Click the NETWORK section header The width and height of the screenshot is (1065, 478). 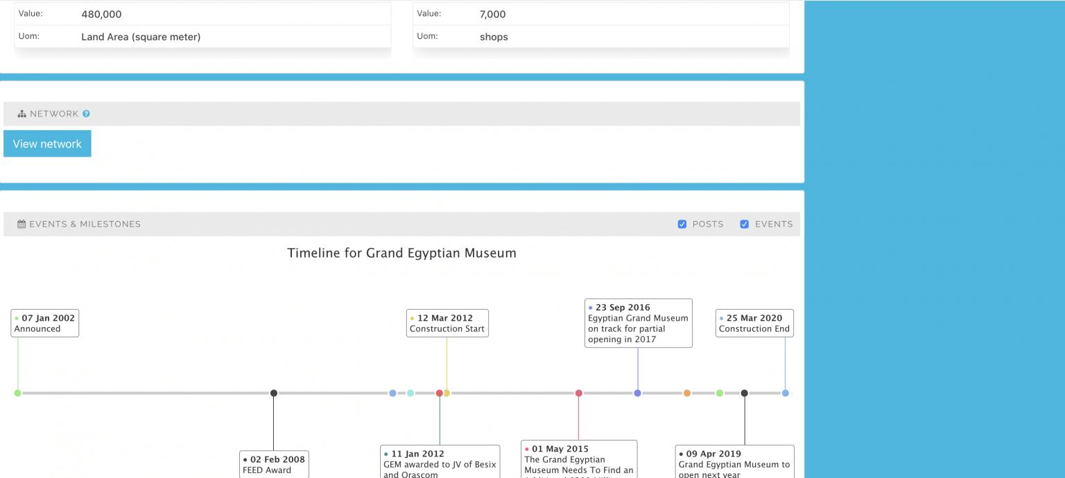tap(401, 114)
